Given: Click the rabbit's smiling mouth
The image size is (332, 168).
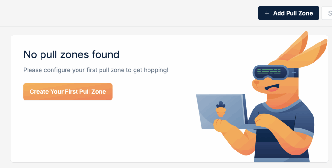Looking at the screenshot, I should pos(272,88).
